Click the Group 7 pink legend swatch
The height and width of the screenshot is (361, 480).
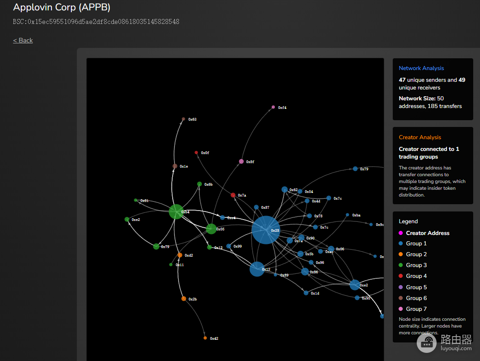401,309
